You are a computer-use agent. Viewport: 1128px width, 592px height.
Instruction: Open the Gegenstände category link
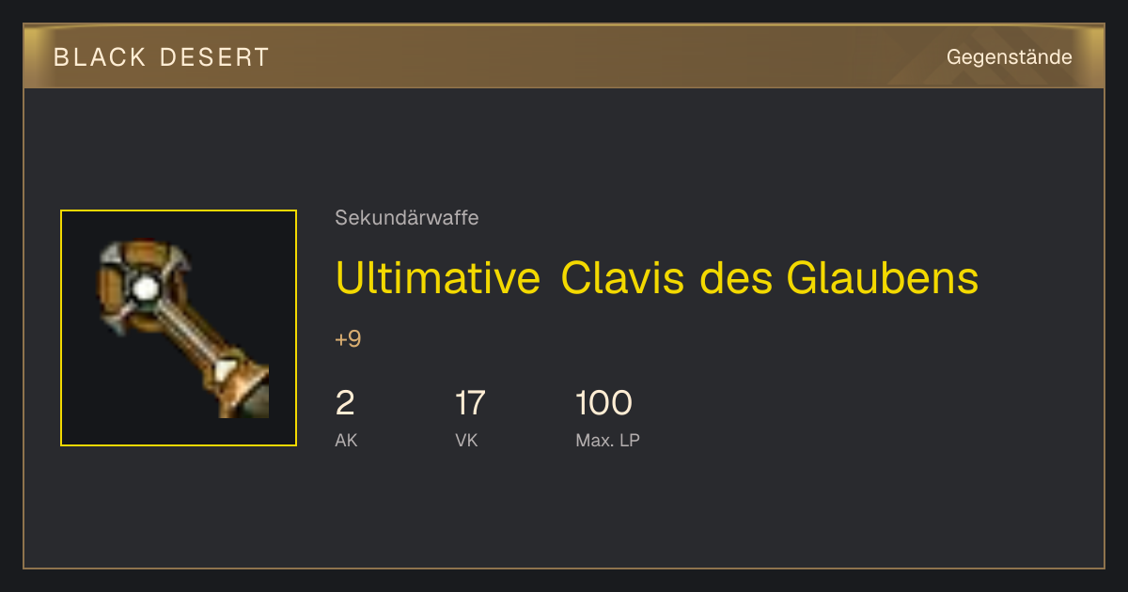[1009, 57]
